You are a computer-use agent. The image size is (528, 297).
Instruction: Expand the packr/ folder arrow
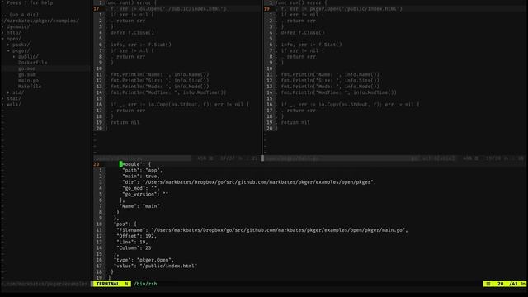[x=8, y=45]
